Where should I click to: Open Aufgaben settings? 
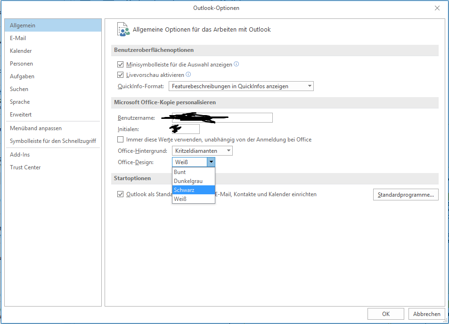point(53,76)
